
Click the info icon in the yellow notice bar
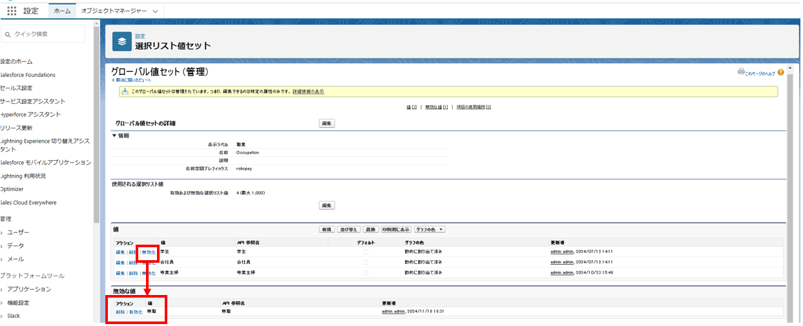coord(125,92)
